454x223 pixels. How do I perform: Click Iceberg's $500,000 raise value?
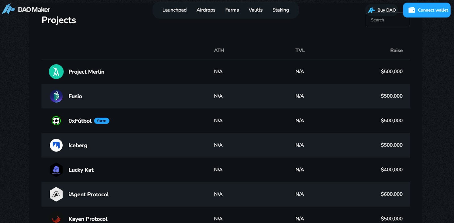pyautogui.click(x=392, y=145)
